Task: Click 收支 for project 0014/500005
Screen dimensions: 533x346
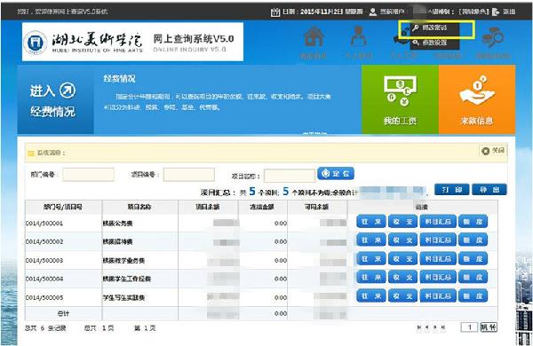Action: pos(402,295)
